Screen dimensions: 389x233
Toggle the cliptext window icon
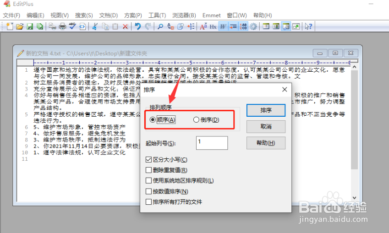276,26
